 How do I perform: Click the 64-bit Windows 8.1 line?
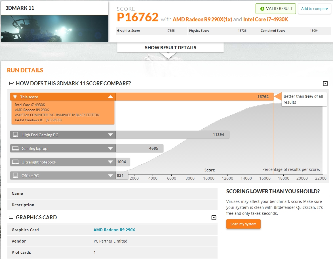[38, 120]
